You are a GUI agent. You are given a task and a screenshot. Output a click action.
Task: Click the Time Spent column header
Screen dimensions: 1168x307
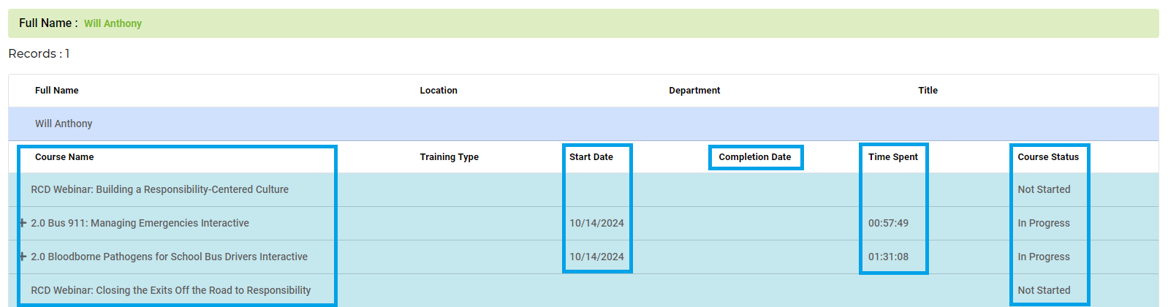tap(892, 157)
